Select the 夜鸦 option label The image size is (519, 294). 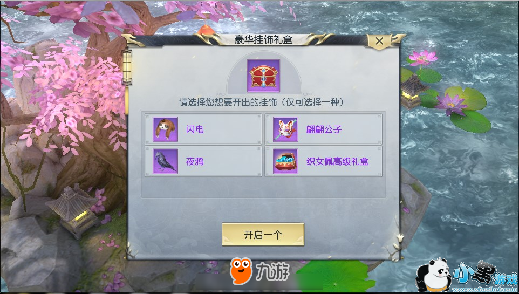pyautogui.click(x=195, y=162)
